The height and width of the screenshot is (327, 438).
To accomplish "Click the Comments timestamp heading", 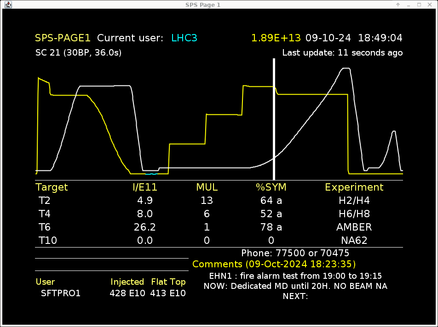I will pyautogui.click(x=274, y=264).
